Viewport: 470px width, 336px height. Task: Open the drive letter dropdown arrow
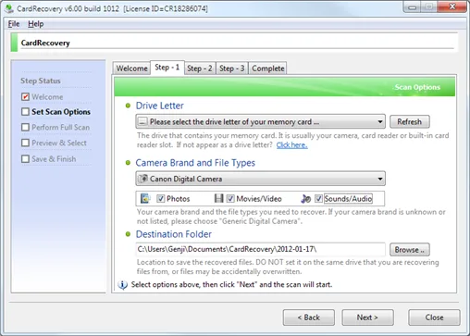tap(380, 121)
